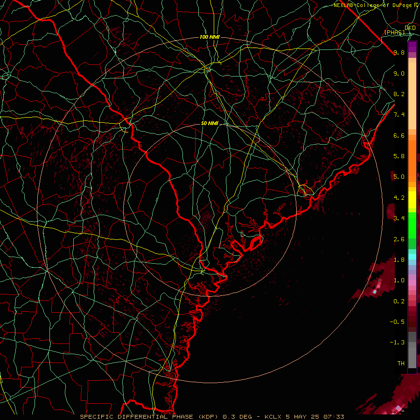Click the 1.8 color scale value
Image resolution: width=420 pixels, height=420 pixels.
pos(399,260)
